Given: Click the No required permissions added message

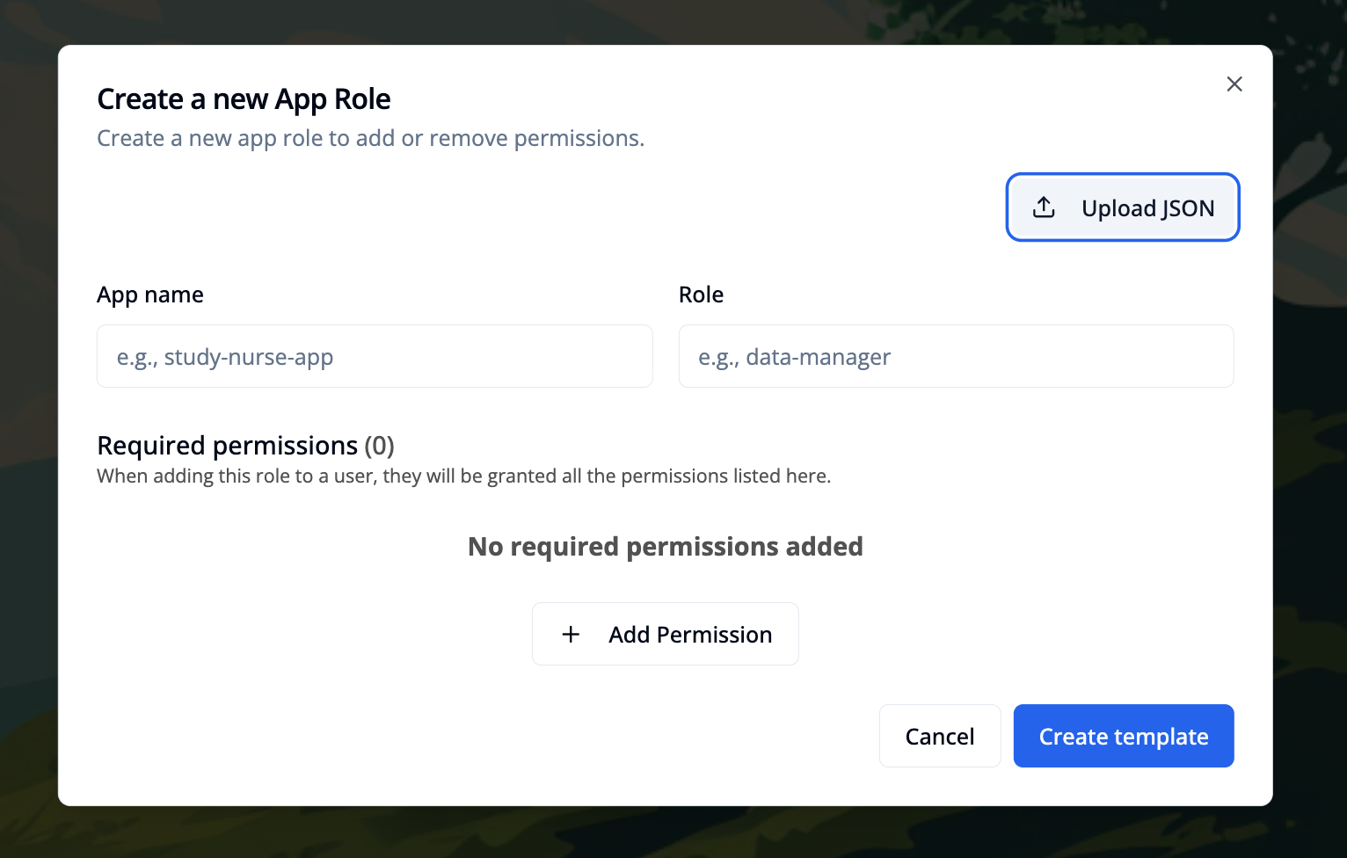Looking at the screenshot, I should 665,546.
